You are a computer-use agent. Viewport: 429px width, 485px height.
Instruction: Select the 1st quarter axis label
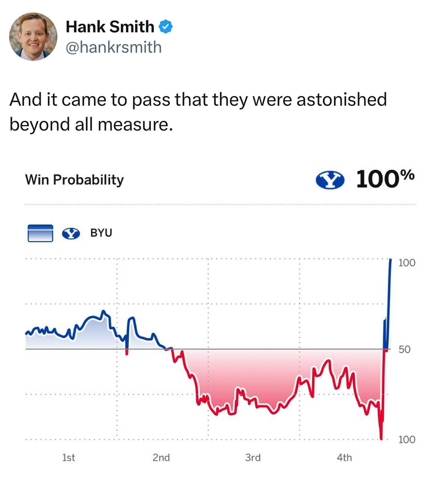coord(68,458)
